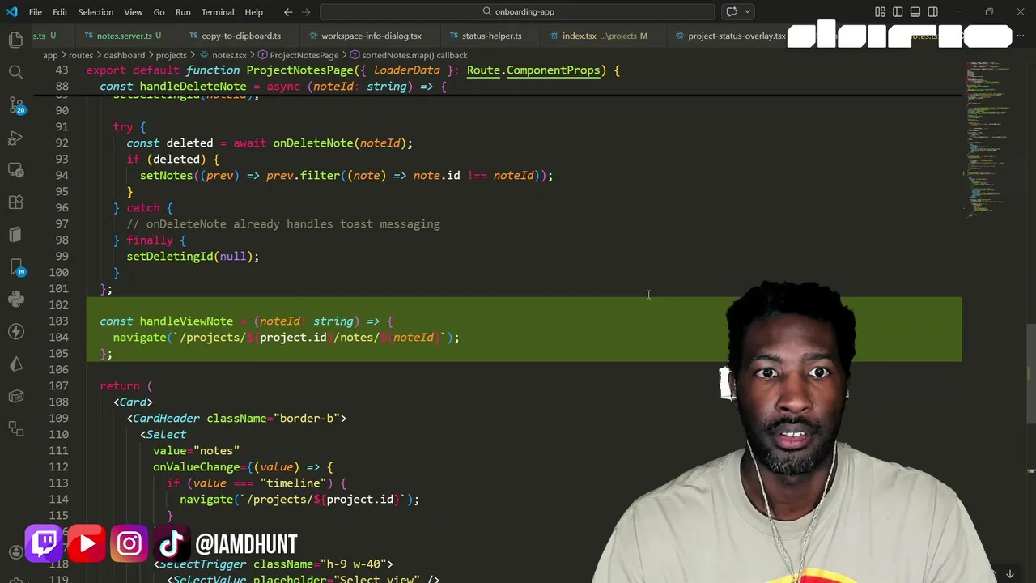Open the Prisma triangle icon view
This screenshot has height=583, width=1036.
pos(15,364)
